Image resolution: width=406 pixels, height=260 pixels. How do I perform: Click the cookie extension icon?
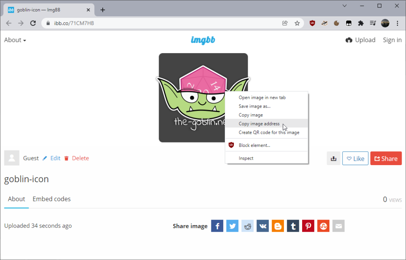(336, 23)
